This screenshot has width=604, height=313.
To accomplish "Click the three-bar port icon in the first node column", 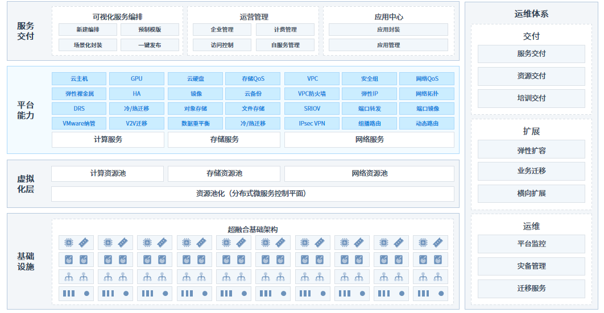I will pos(69,294).
